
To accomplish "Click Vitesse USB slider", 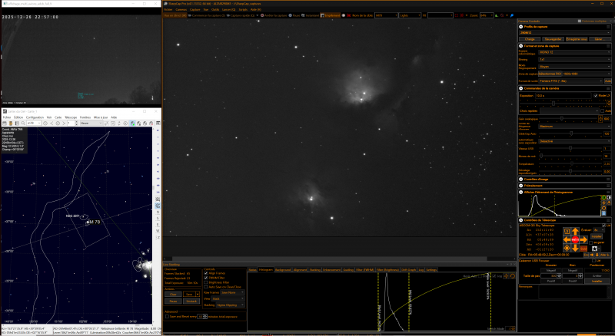I will pos(570,148).
